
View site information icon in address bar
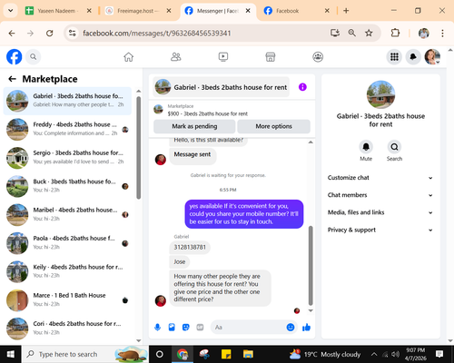(x=72, y=33)
